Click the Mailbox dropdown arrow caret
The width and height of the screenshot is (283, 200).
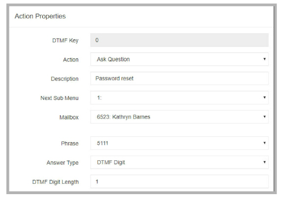coord(264,117)
